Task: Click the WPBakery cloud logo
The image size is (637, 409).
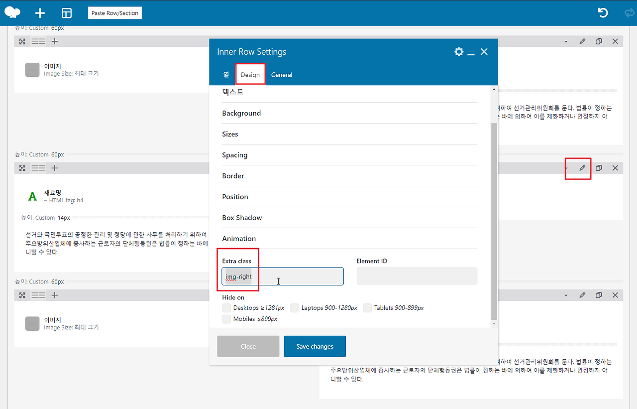Action: tap(12, 13)
